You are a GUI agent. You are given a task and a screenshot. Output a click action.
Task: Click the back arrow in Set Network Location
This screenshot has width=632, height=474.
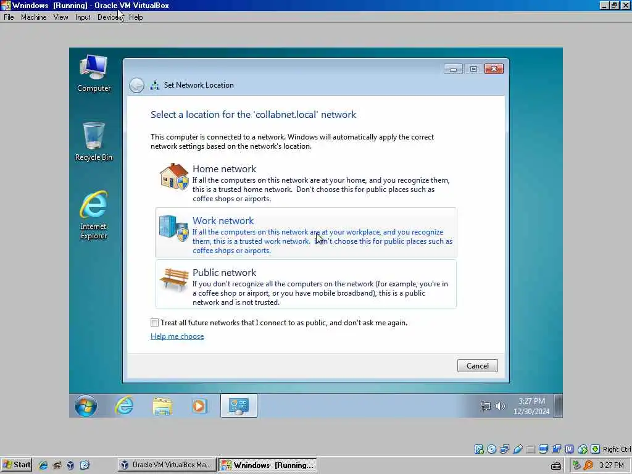pyautogui.click(x=136, y=85)
